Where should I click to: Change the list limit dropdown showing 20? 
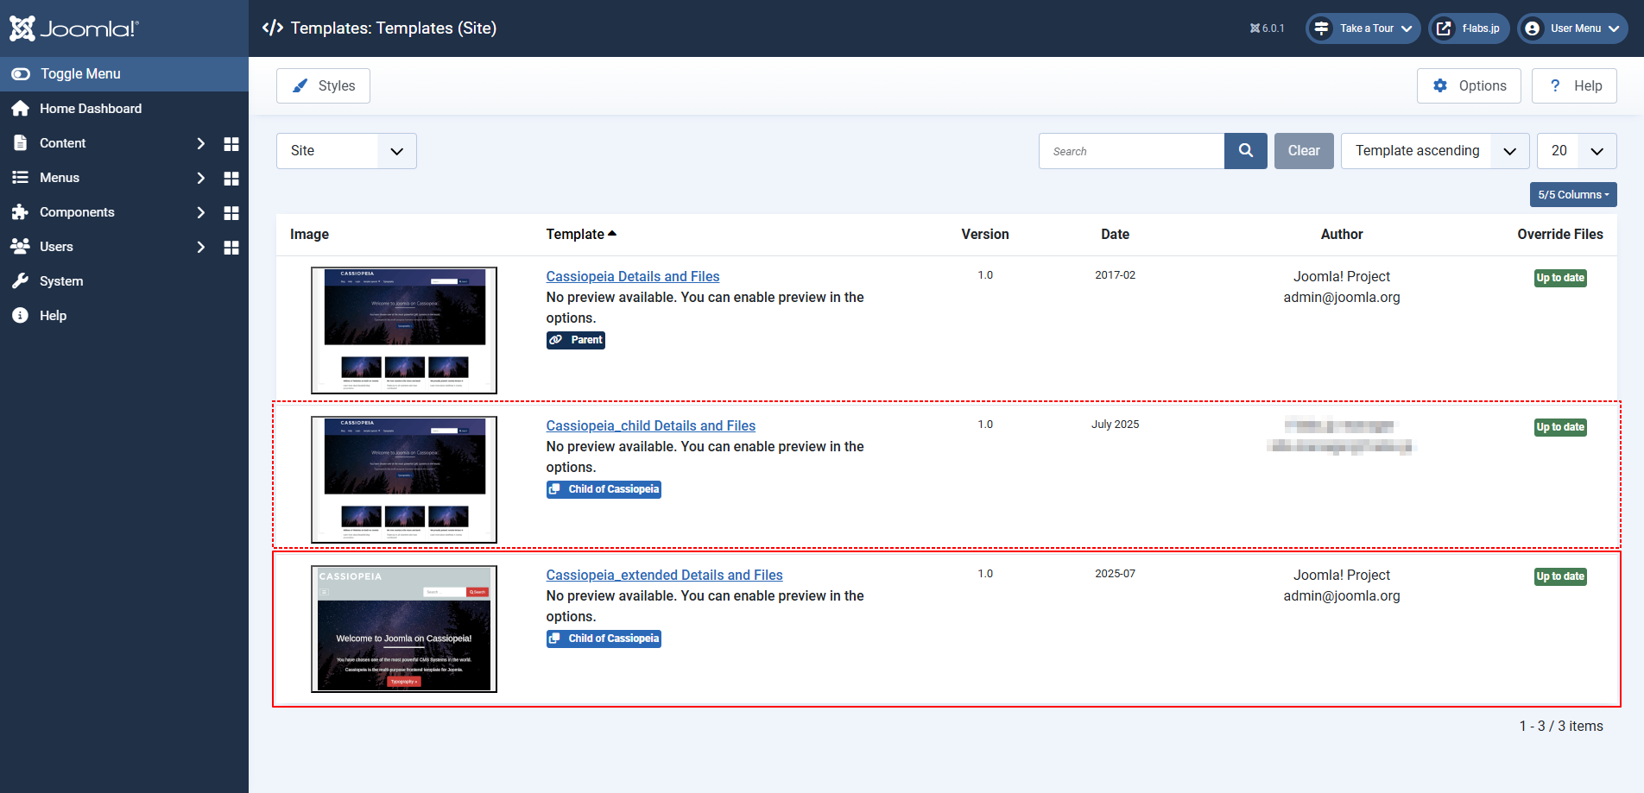point(1576,151)
